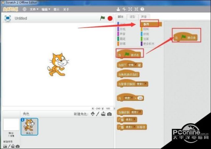Image resolution: width=211 pixels, height=149 pixels.
Task: Click the value 10 field in 响度 block
Action: pos(140,98)
